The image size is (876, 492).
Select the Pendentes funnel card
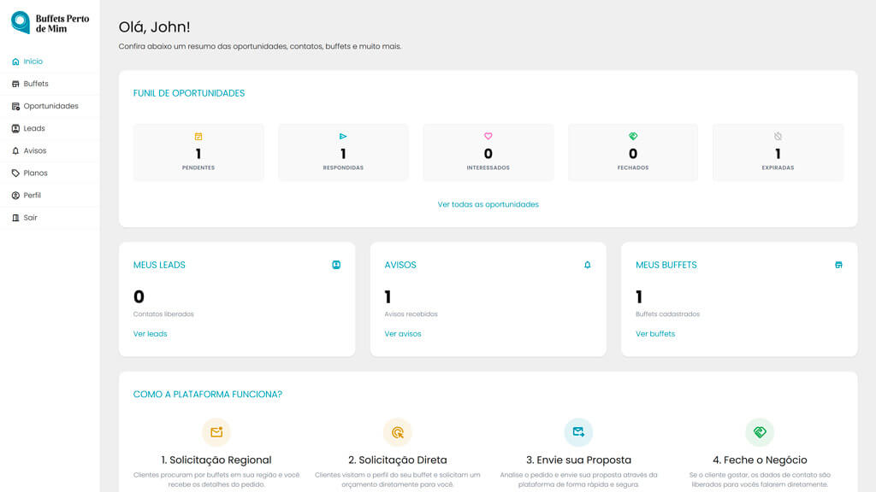pos(198,152)
